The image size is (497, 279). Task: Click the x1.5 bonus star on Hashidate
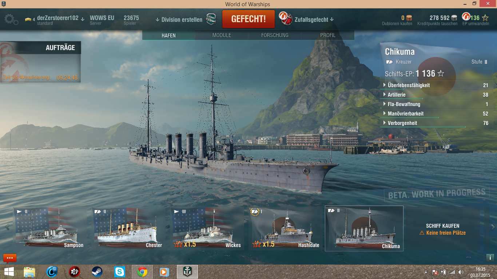pyautogui.click(x=257, y=244)
